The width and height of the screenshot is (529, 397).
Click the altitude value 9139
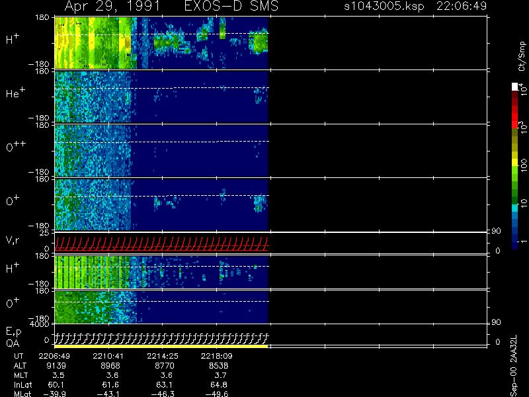click(x=56, y=366)
